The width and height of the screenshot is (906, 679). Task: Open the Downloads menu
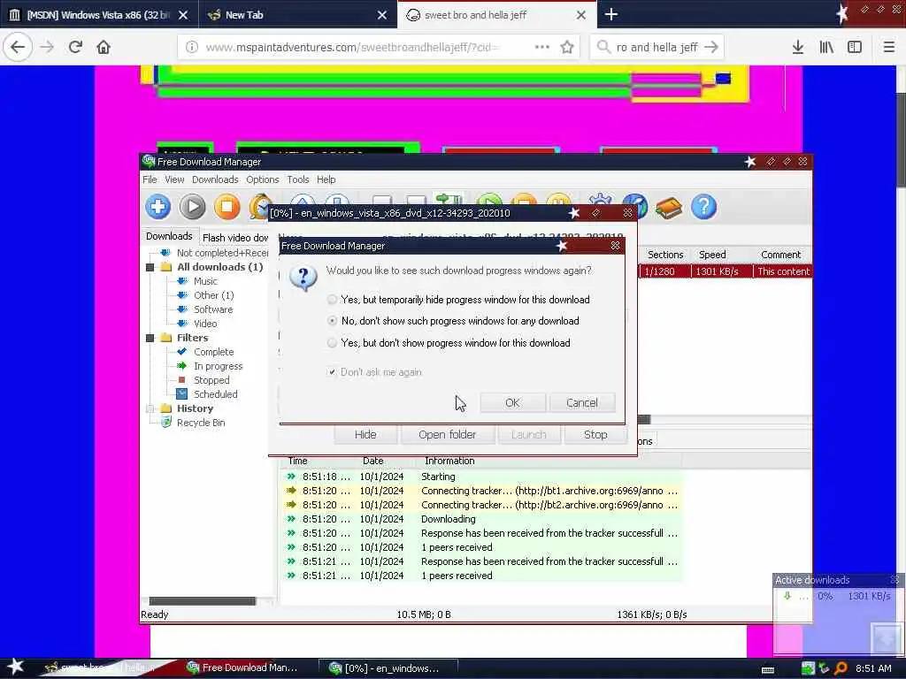[x=215, y=179]
